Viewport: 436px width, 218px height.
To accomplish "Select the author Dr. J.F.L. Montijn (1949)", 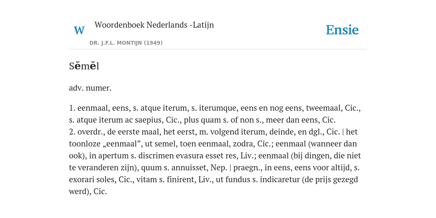I will point(126,43).
